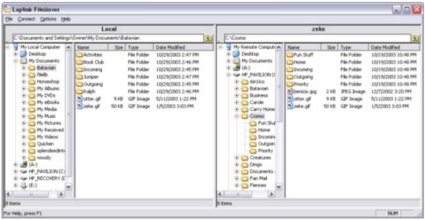Select the My Remote Computer icon

pos(229,47)
